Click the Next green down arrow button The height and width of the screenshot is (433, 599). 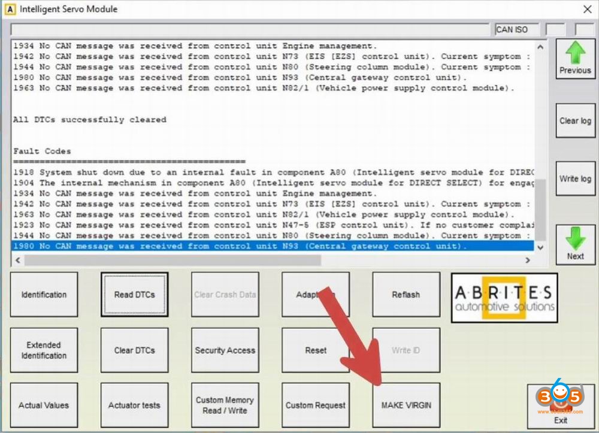pos(575,246)
